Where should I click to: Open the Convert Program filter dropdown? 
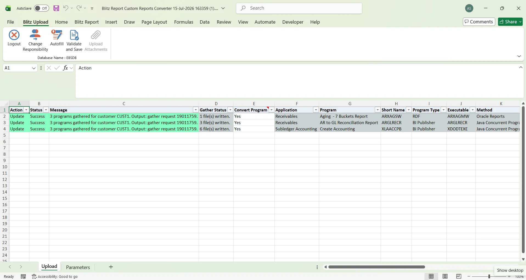pyautogui.click(x=272, y=110)
